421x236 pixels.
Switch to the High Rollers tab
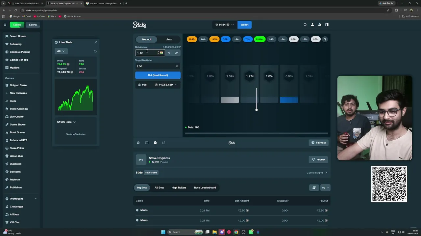tap(179, 187)
